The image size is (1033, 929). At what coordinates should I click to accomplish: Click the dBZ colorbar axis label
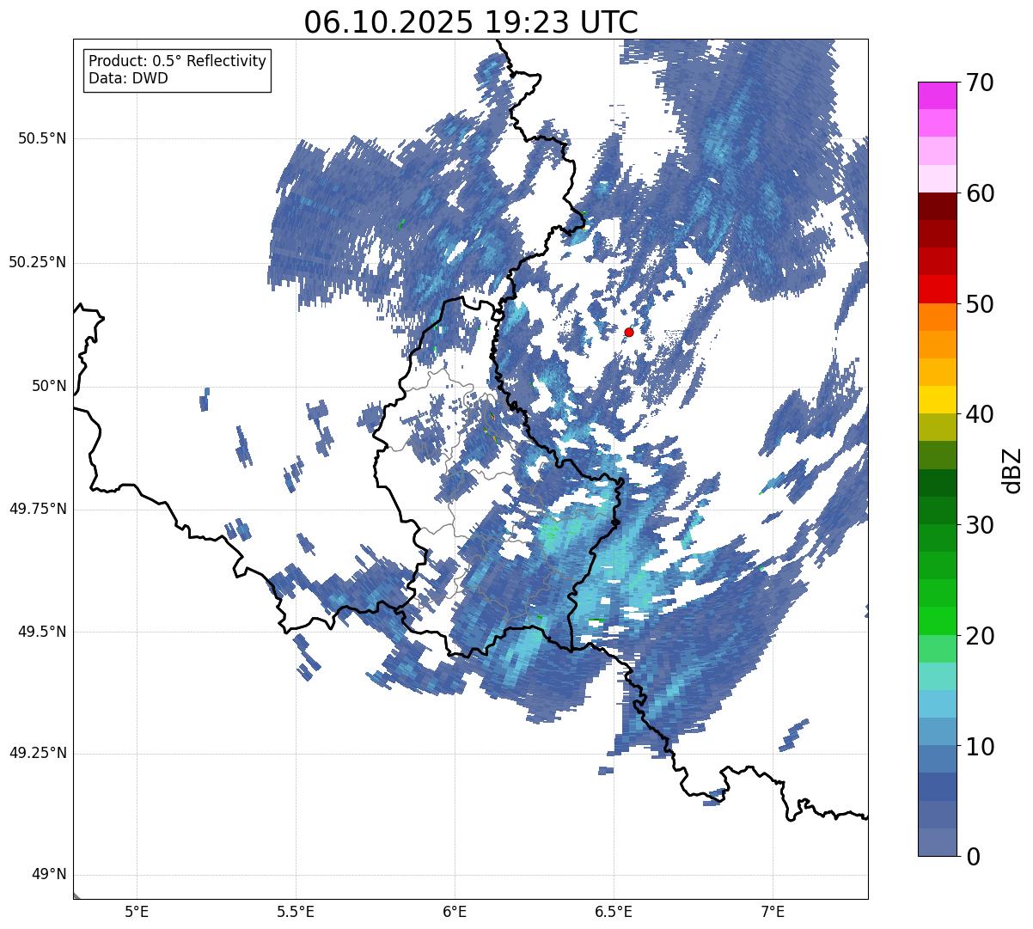point(1012,469)
